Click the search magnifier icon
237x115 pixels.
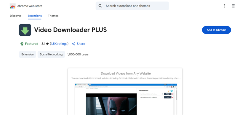point(100,6)
